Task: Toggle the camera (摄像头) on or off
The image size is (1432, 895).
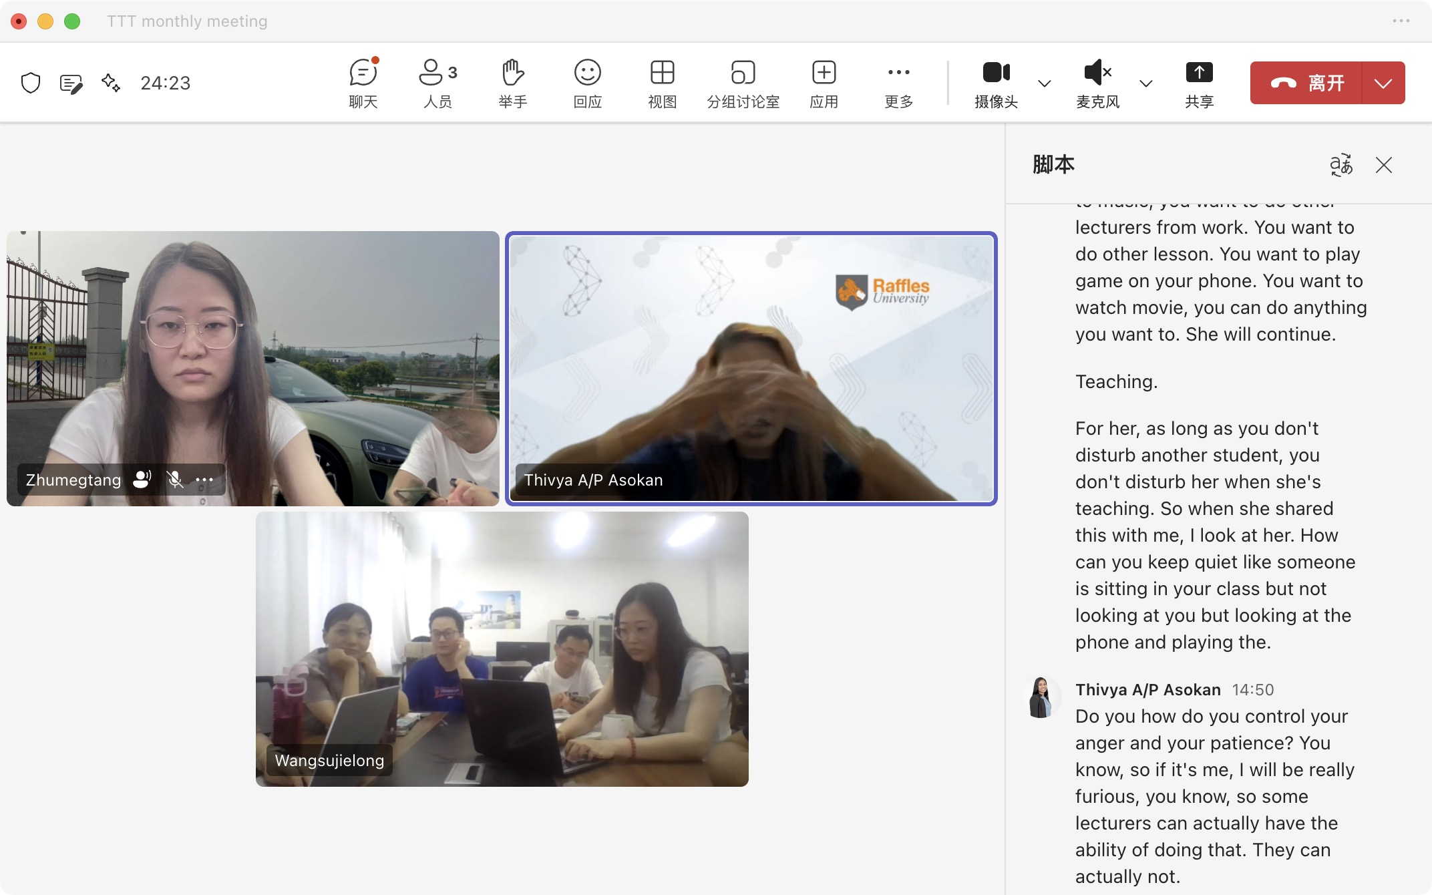Action: click(996, 83)
